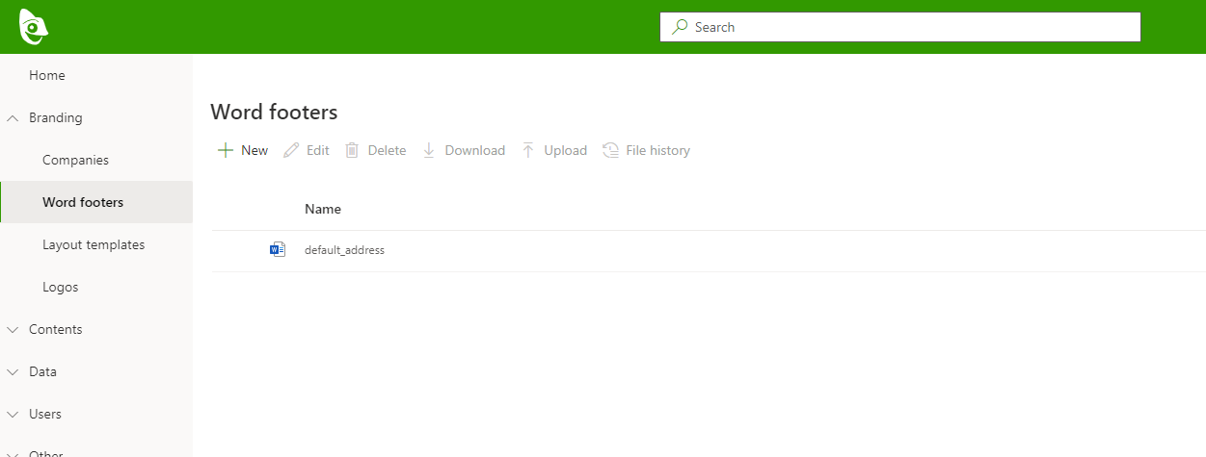1206x457 pixels.
Task: Open the Home page in sidebar
Action: click(x=47, y=76)
